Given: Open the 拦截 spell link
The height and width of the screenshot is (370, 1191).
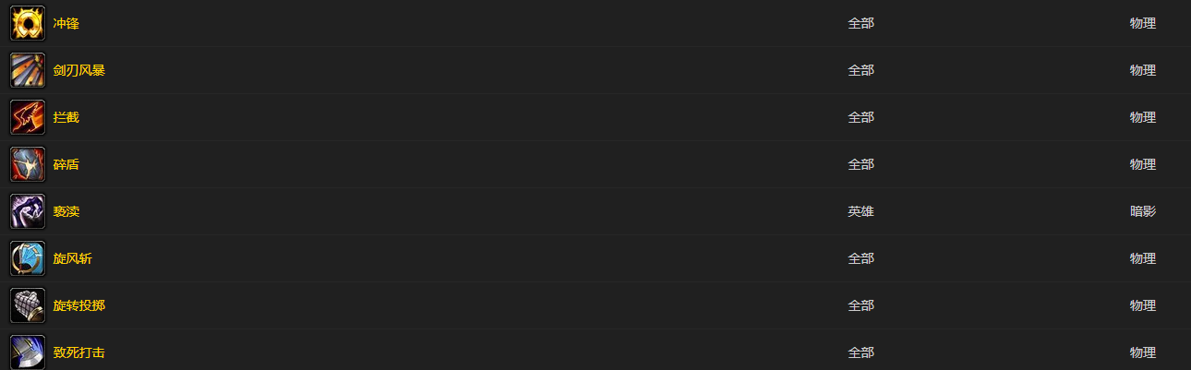Looking at the screenshot, I should pyautogui.click(x=66, y=117).
